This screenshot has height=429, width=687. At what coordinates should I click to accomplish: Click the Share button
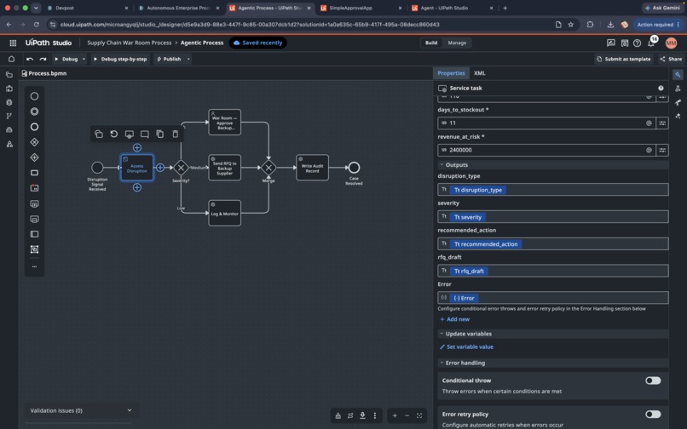[671, 59]
